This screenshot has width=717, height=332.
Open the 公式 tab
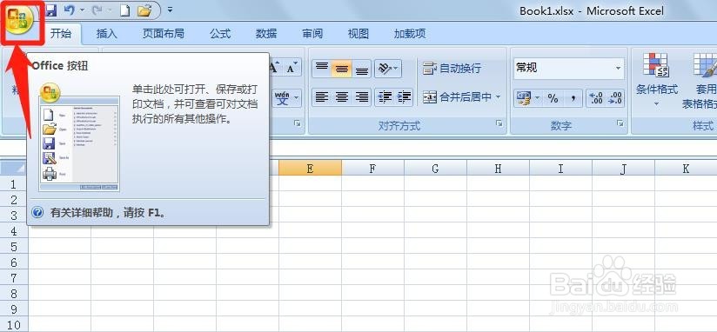[x=220, y=33]
